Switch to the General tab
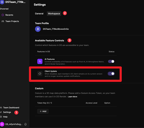This screenshot has width=144, height=128. 39,14
